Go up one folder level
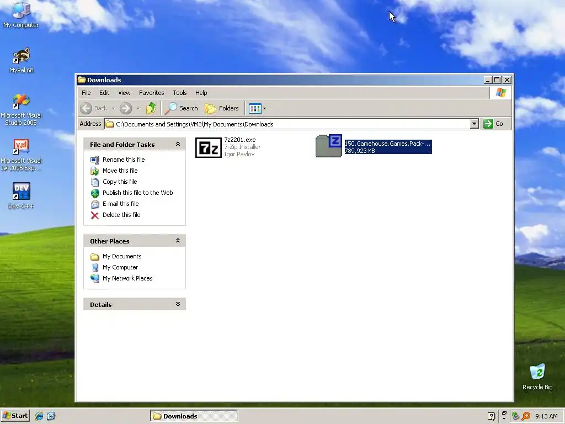 point(151,108)
